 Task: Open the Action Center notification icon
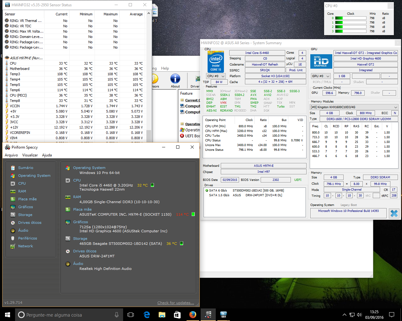[x=392, y=315]
